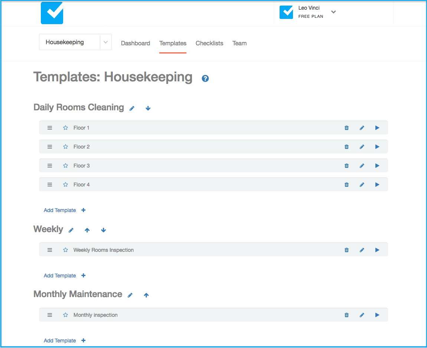Delete the Monthly inspection template
427x348 pixels.
tap(346, 315)
